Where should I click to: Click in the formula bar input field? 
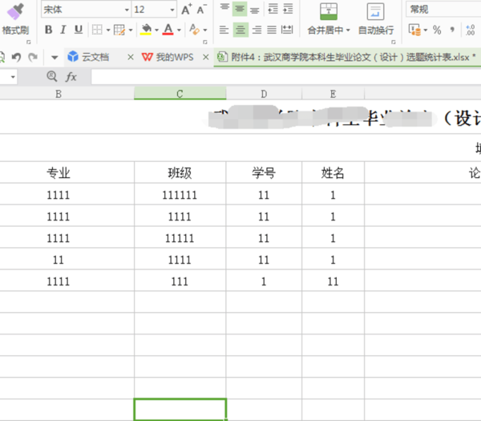286,77
